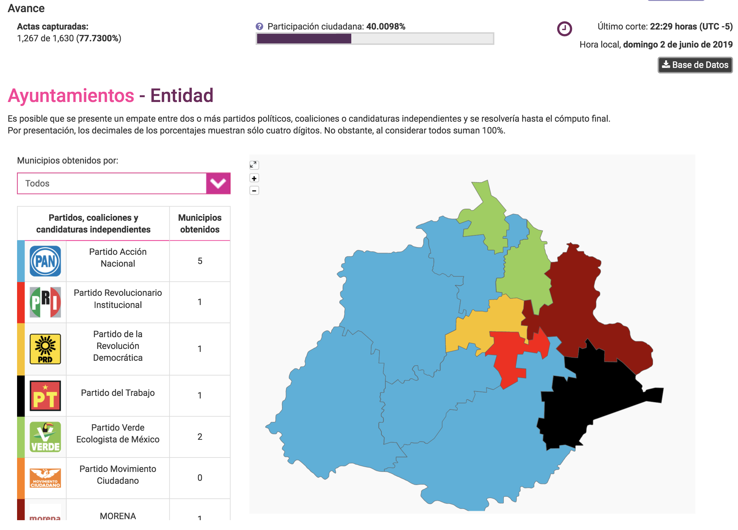738x530 pixels.
Task: Click the blue PAN color swatch
Action: pos(21,261)
